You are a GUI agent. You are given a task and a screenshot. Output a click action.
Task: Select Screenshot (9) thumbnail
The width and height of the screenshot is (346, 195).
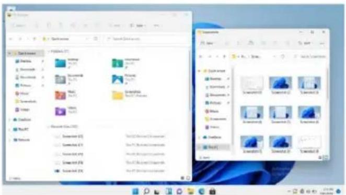[309, 144]
